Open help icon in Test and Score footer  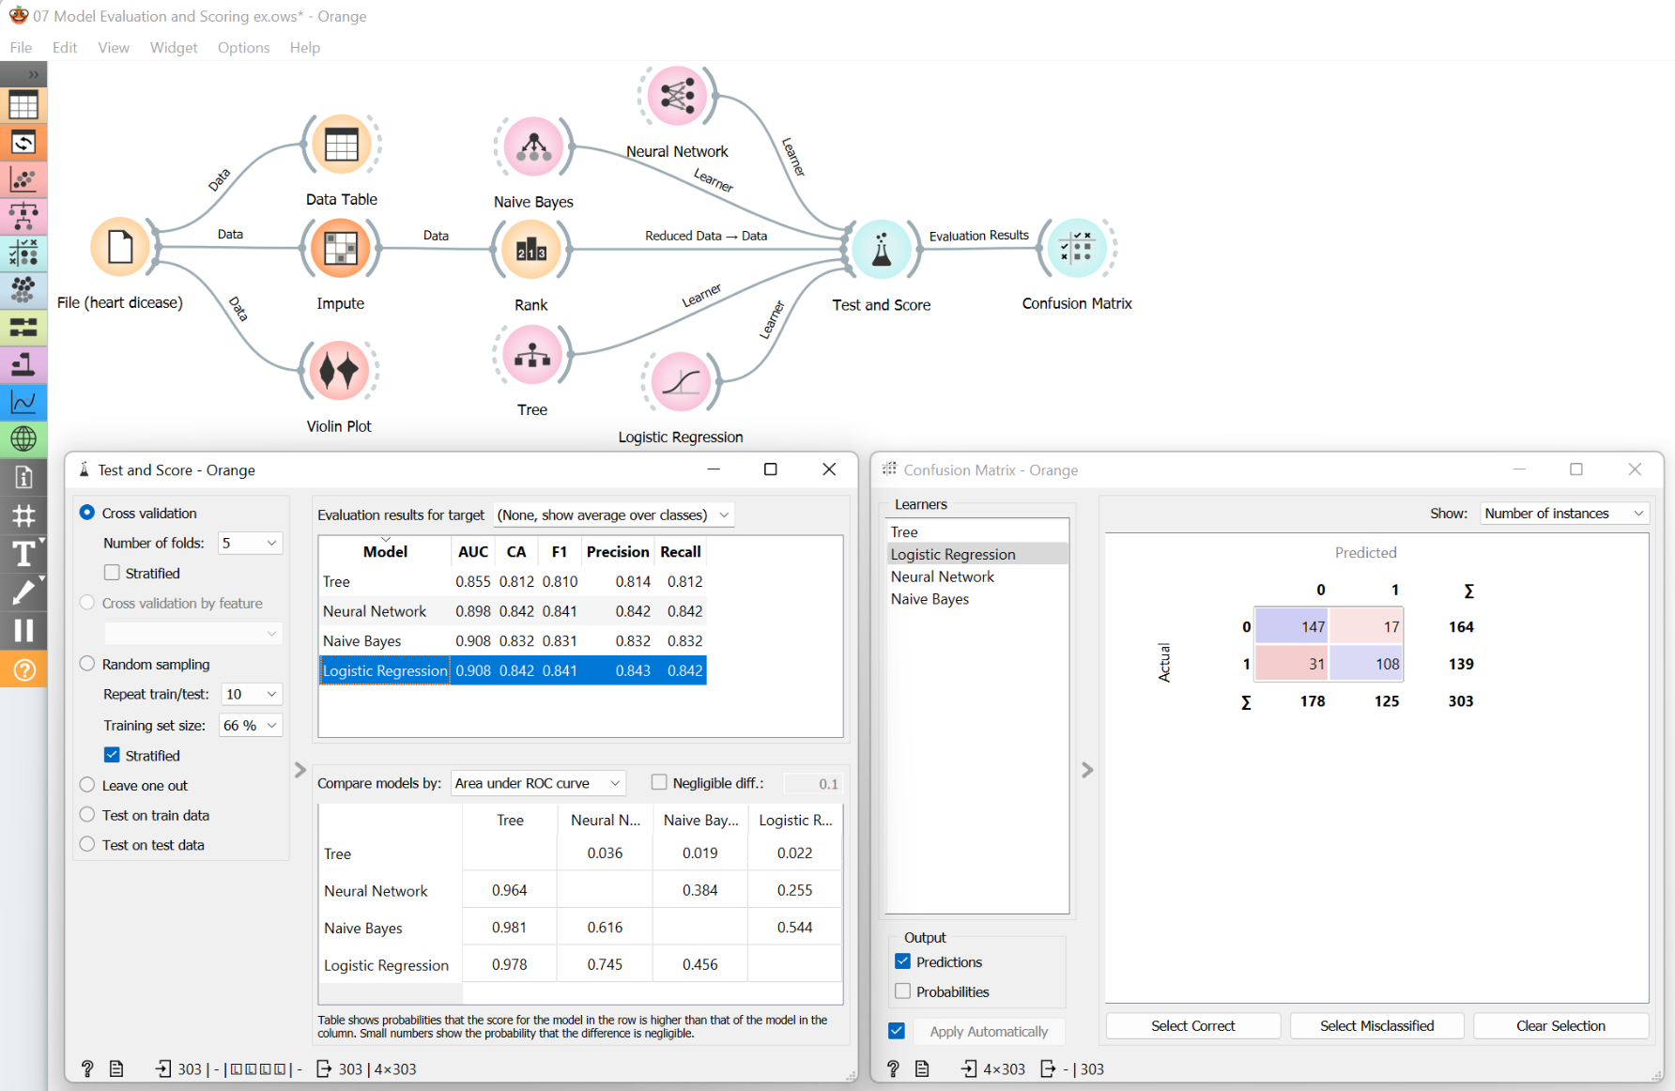tap(87, 1068)
